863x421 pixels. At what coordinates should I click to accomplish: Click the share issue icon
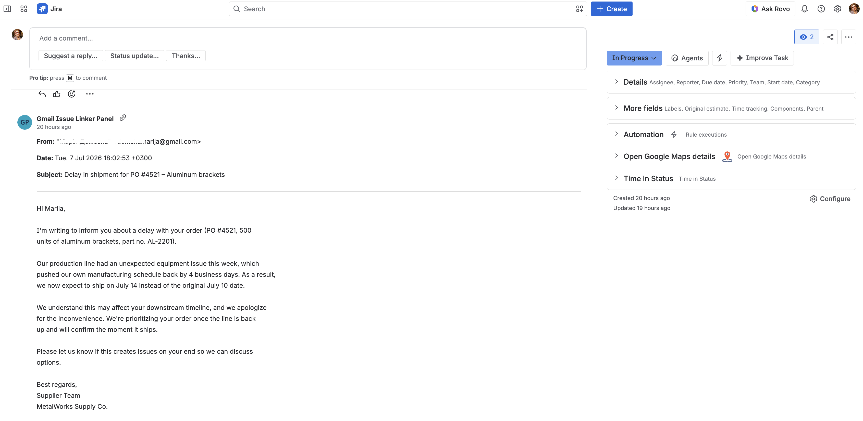pos(830,37)
